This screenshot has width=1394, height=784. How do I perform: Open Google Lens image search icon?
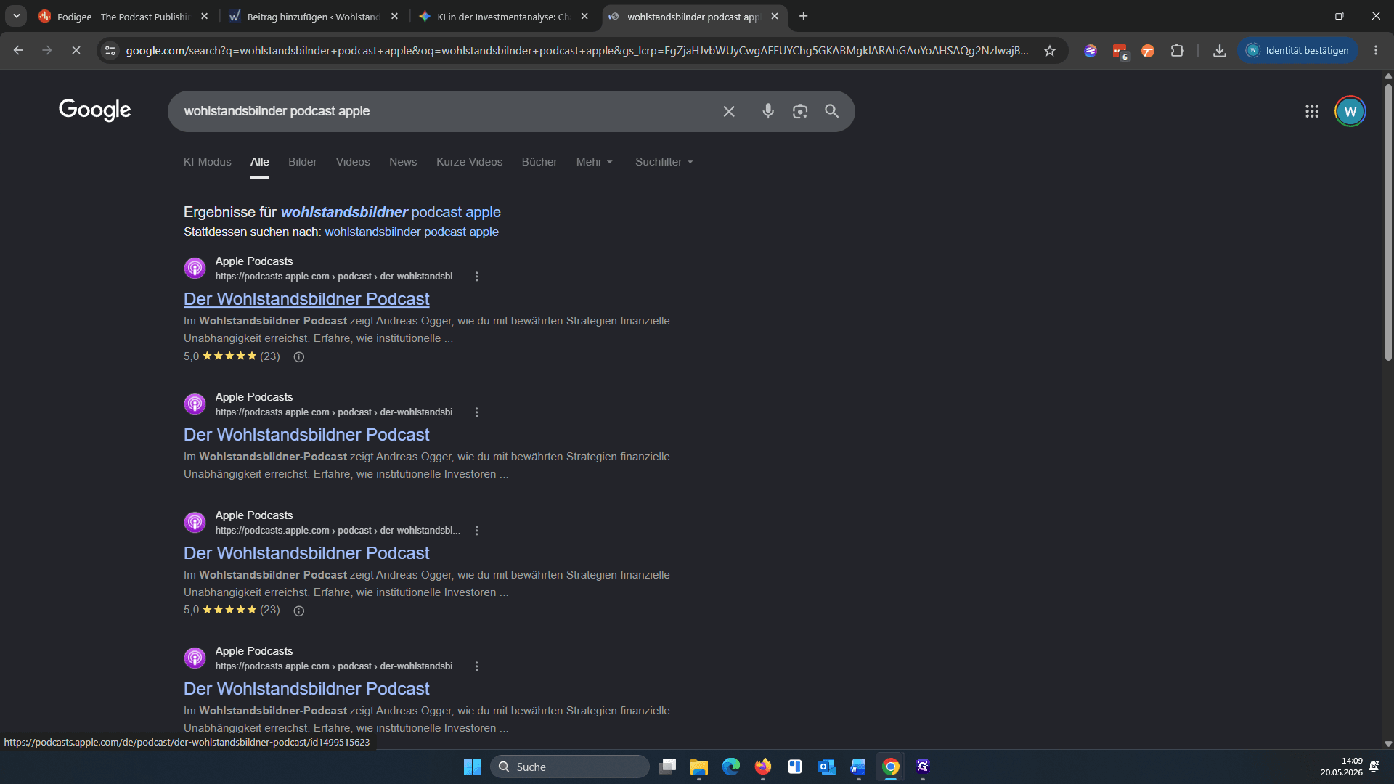[800, 111]
